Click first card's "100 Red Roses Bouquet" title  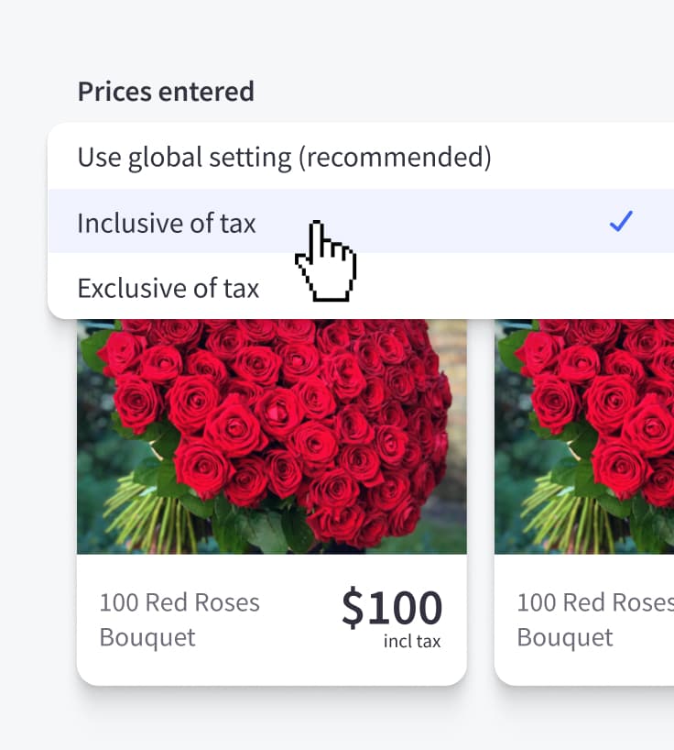179,619
